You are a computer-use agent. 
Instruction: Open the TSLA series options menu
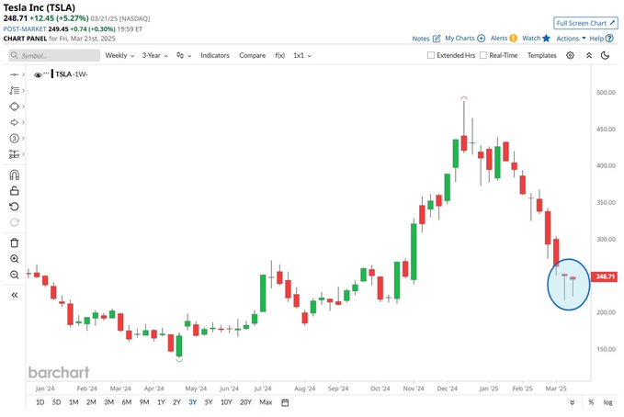[46, 73]
